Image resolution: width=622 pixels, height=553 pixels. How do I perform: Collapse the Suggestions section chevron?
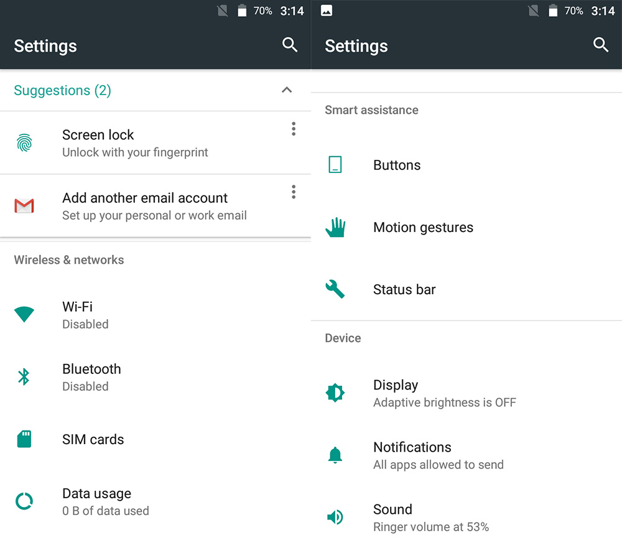pyautogui.click(x=287, y=90)
